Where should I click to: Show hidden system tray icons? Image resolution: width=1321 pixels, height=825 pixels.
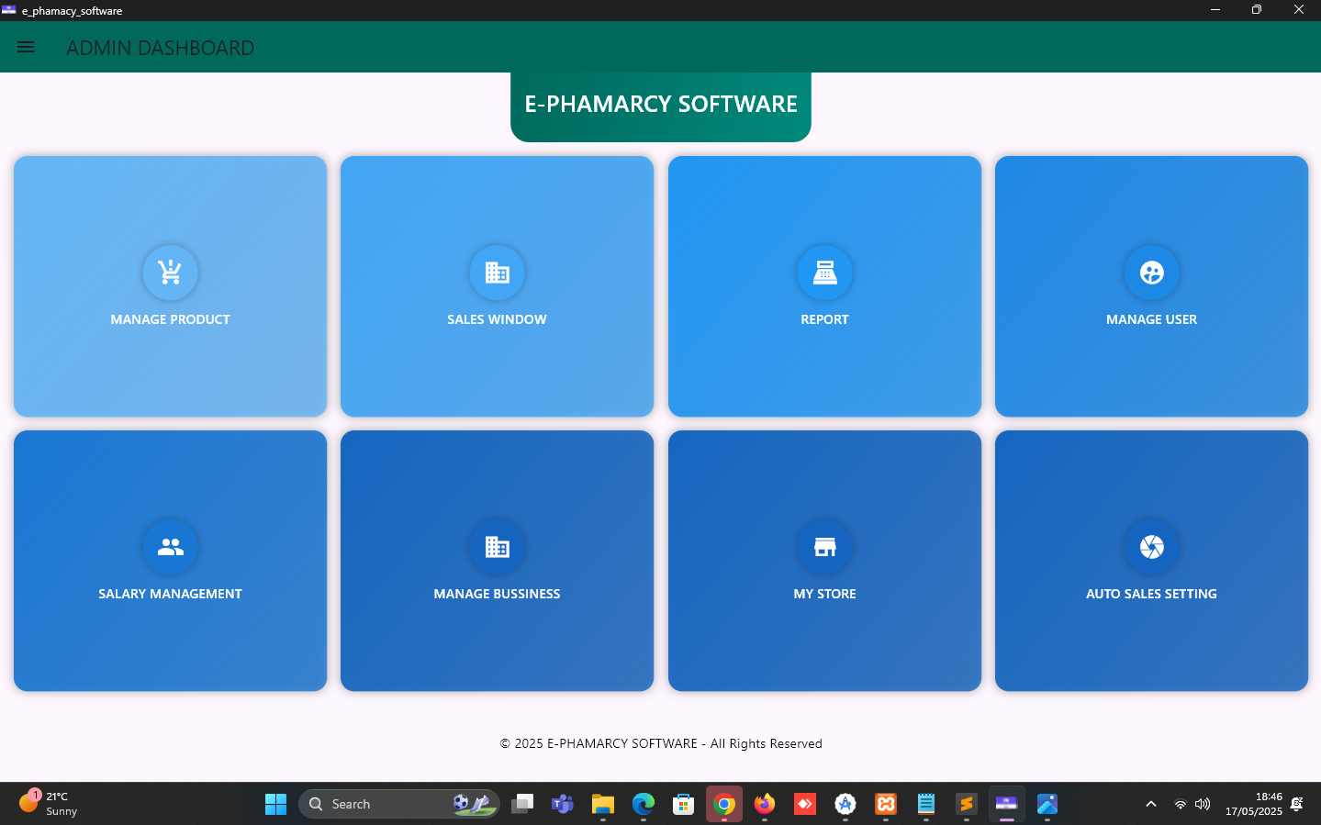pyautogui.click(x=1150, y=804)
